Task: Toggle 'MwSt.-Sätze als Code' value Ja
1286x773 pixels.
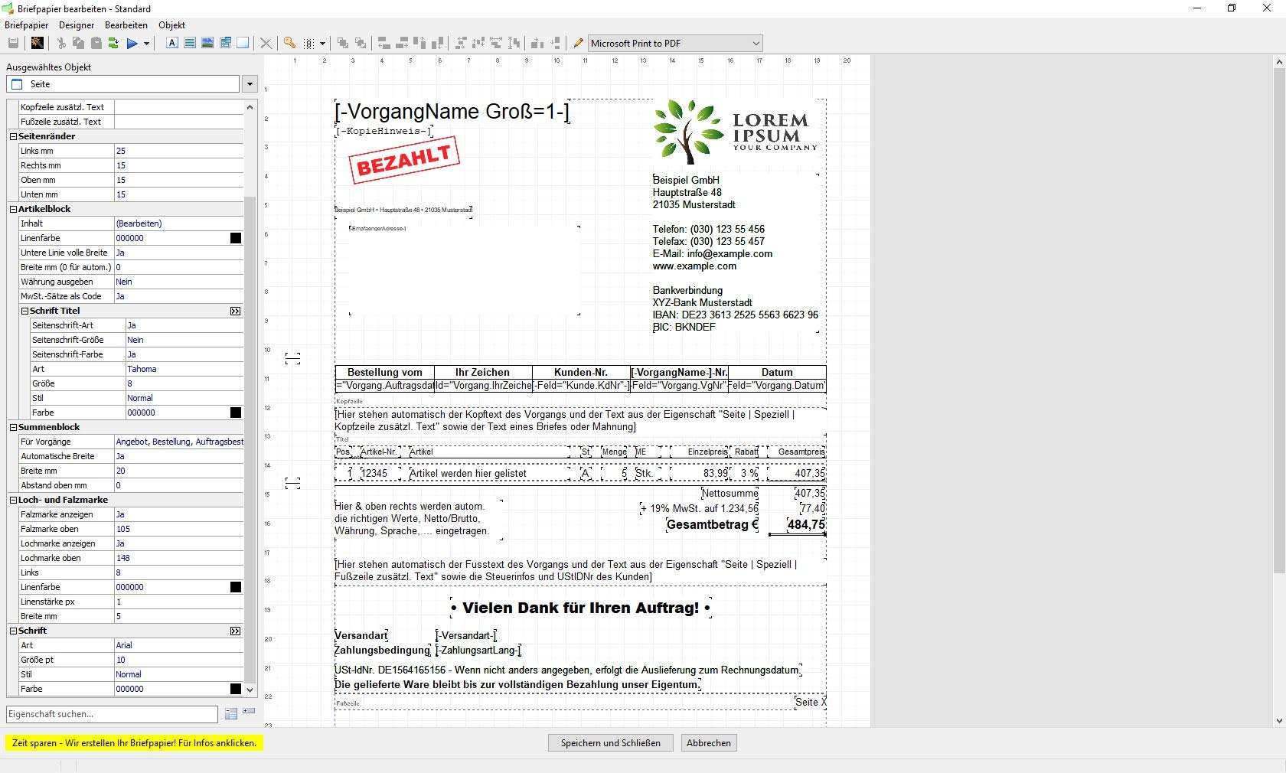Action: (178, 296)
